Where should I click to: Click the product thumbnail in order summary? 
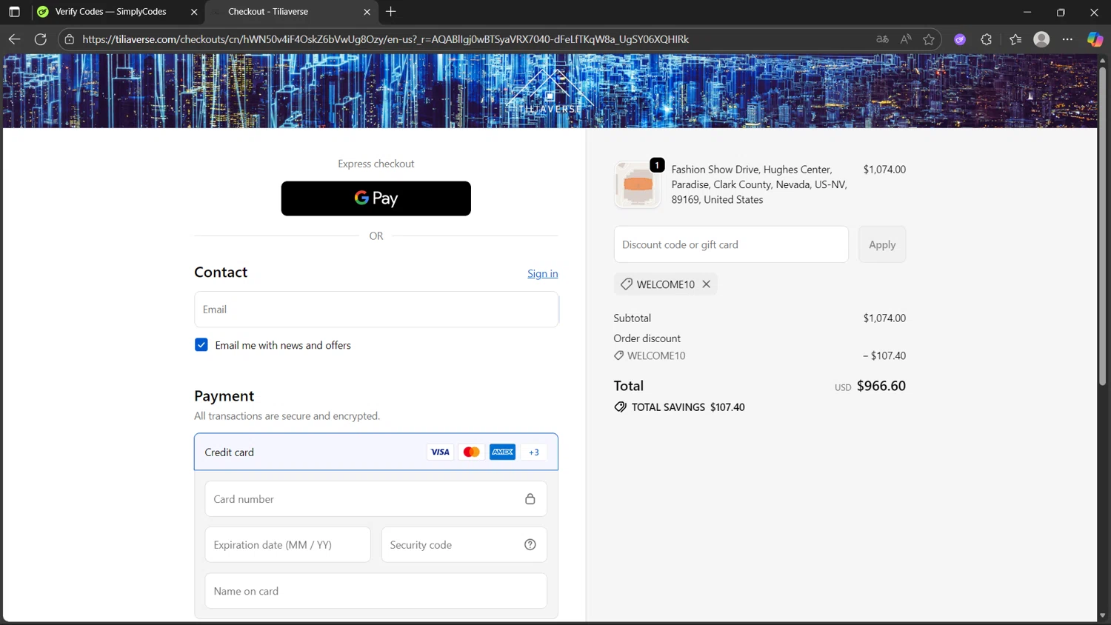(x=638, y=184)
